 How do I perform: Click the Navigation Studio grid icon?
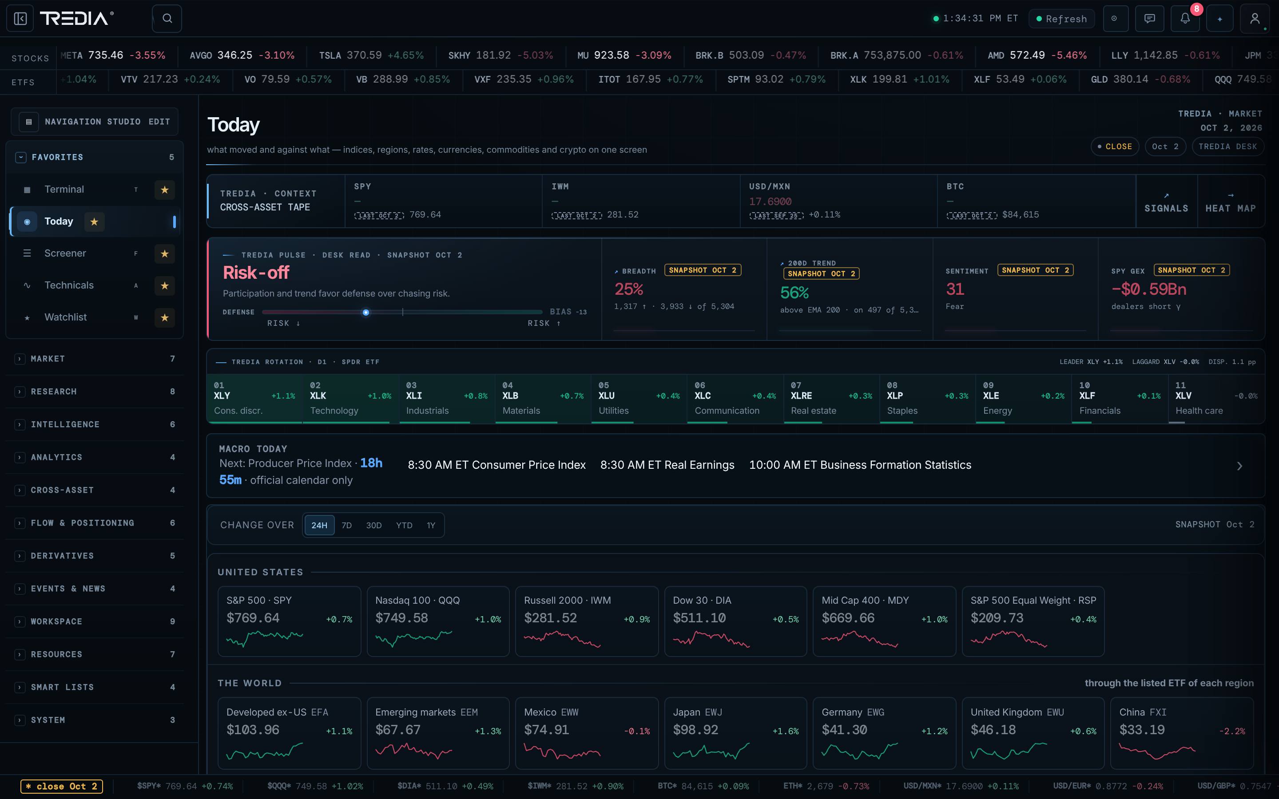tap(28, 122)
